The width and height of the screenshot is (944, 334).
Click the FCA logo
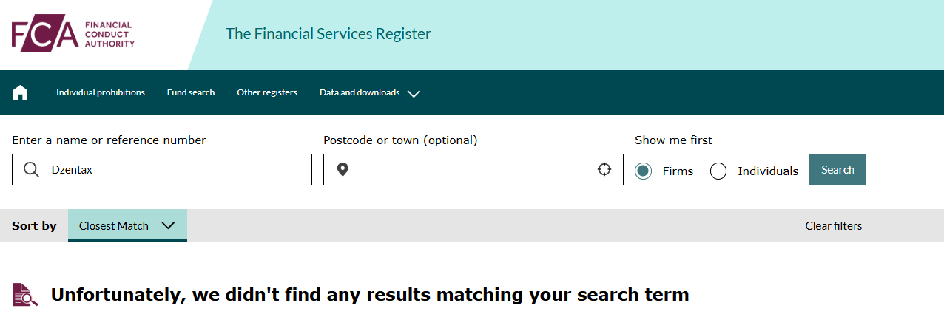pyautogui.click(x=73, y=34)
